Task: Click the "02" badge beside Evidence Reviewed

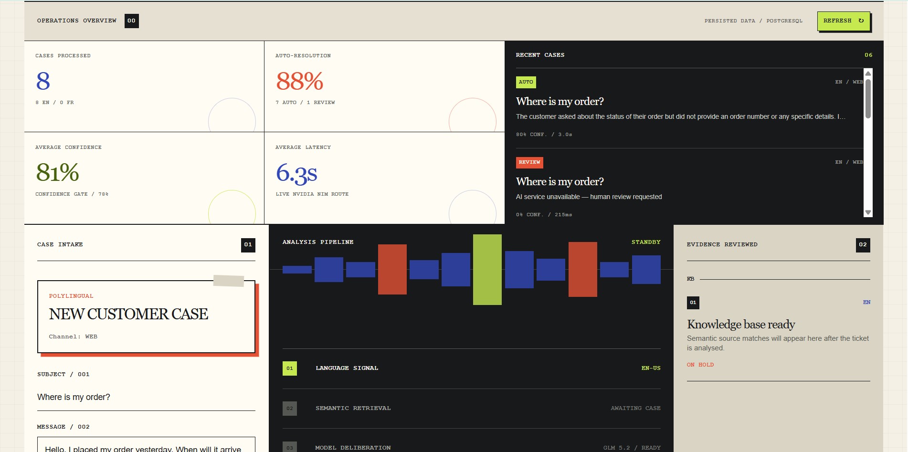Action: click(863, 245)
